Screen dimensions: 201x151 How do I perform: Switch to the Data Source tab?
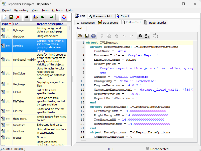pyautogui.click(x=108, y=23)
